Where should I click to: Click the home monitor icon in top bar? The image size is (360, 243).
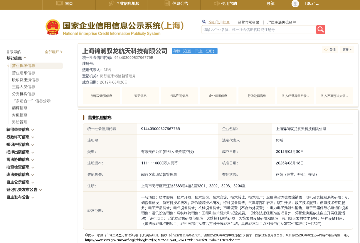point(59,3)
